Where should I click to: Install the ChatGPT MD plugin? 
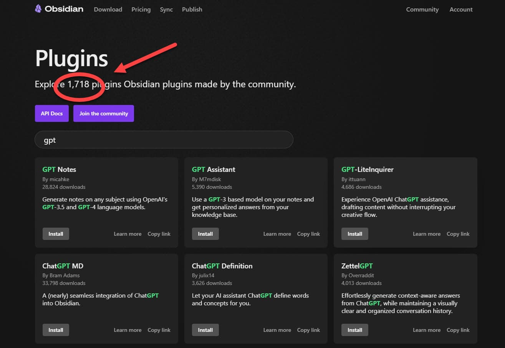[56, 330]
